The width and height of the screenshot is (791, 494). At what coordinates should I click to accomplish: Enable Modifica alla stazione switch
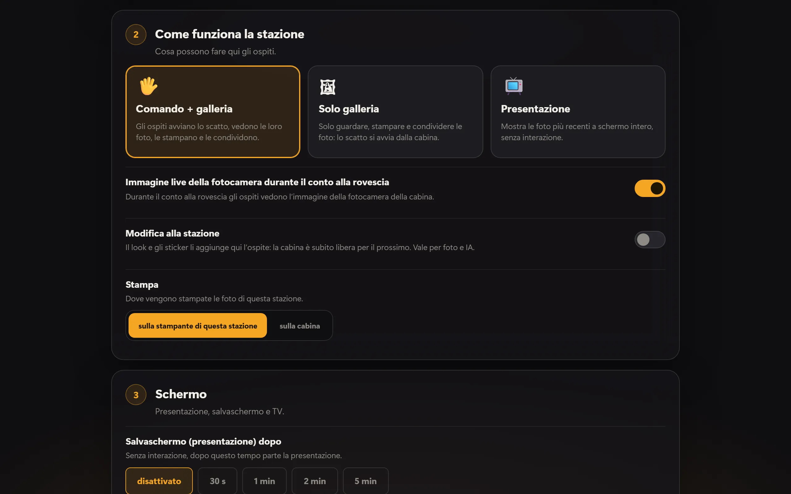[650, 240]
